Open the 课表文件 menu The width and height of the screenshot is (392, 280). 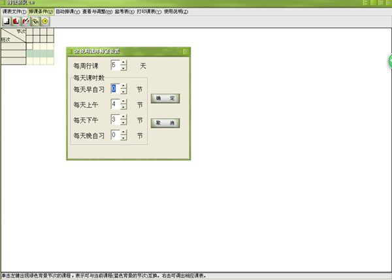click(x=14, y=12)
